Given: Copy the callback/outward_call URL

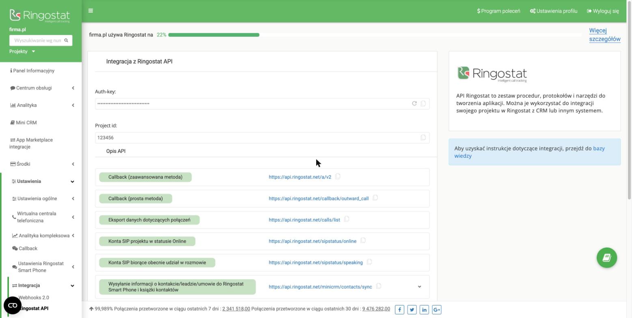Looking at the screenshot, I should click(375, 198).
